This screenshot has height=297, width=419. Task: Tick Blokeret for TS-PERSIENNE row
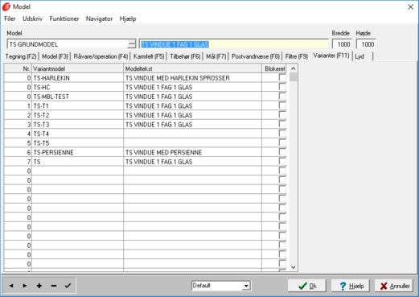[282, 152]
